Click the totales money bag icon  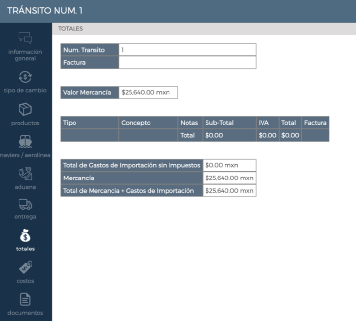click(x=25, y=235)
